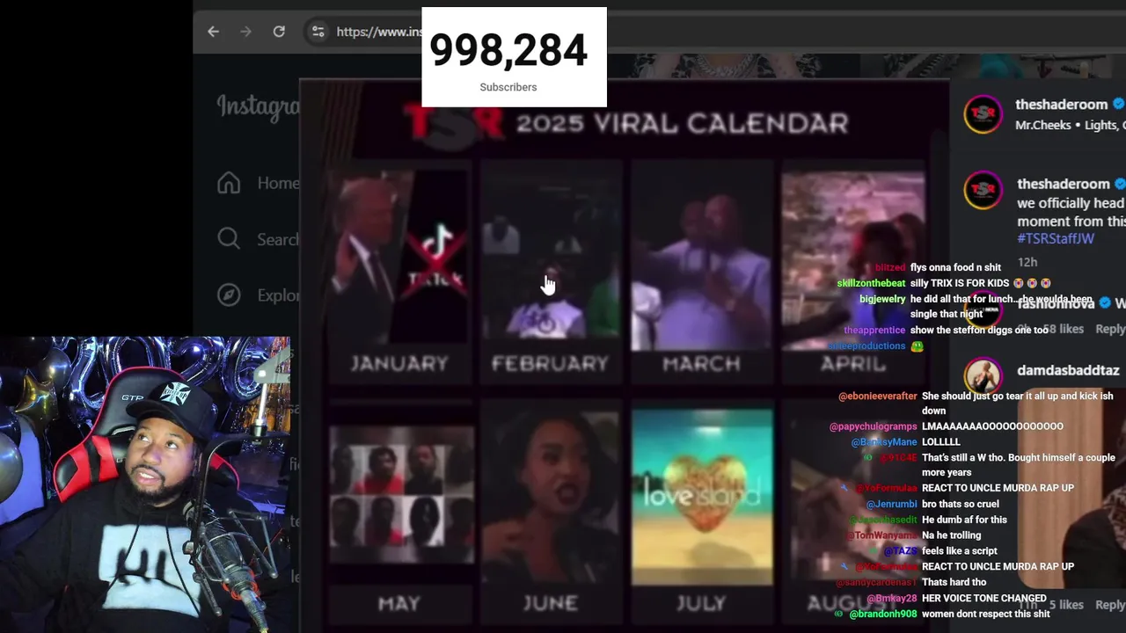Open damdasbaddtaz commenter avatar
The width and height of the screenshot is (1126, 633).
(983, 375)
